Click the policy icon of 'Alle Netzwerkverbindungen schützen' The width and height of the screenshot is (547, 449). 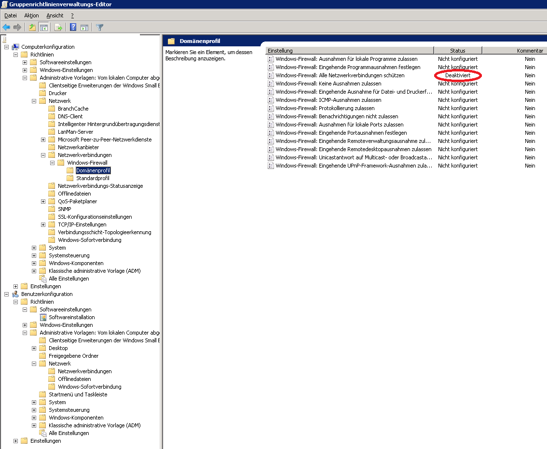pyautogui.click(x=271, y=75)
